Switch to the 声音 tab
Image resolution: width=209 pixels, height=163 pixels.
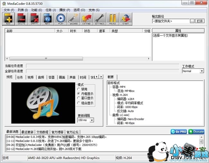(x=73, y=77)
